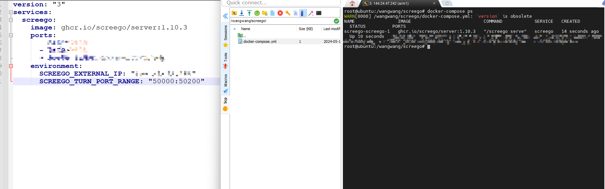Viewport: 605px width, 189px height.
Task: Collapse the services node in YAML editor
Action: pos(11,12)
